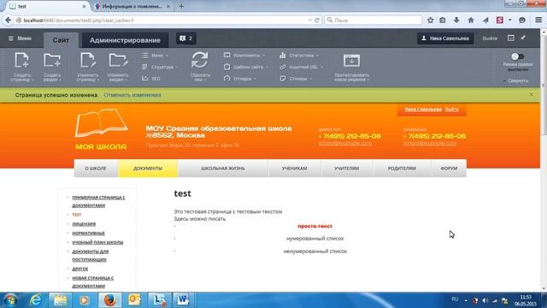
Task: Open the О ШКОЛЕ menu item
Action: pyautogui.click(x=96, y=169)
